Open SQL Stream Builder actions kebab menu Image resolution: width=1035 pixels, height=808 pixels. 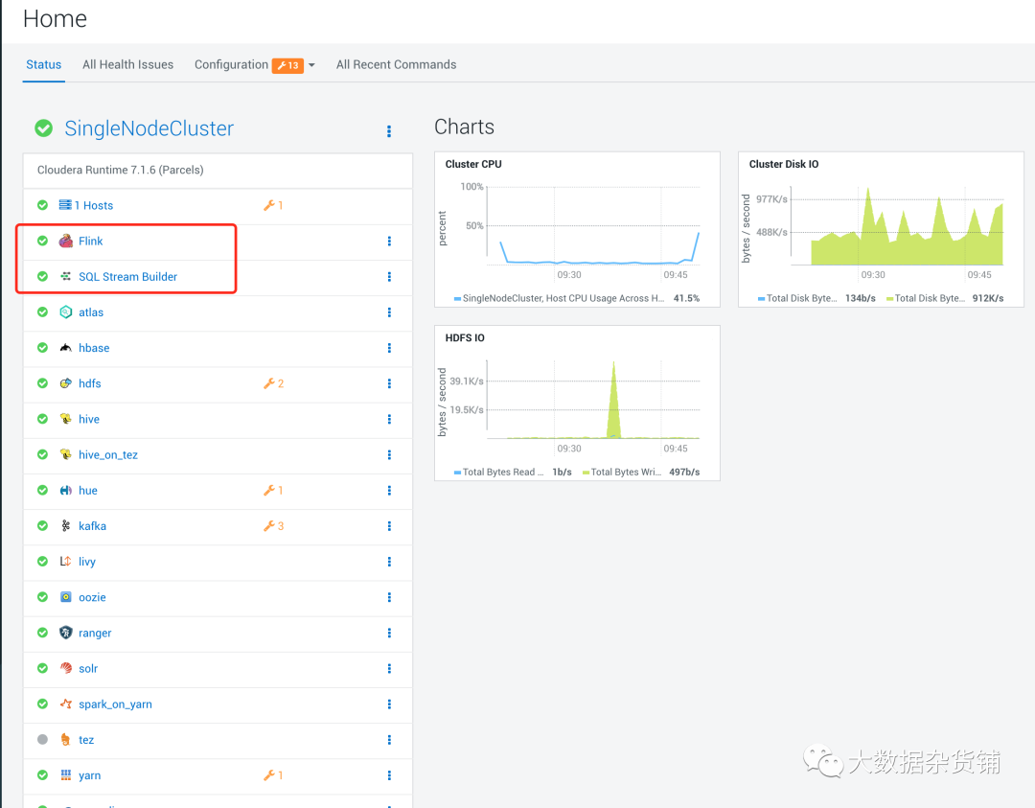coord(389,277)
